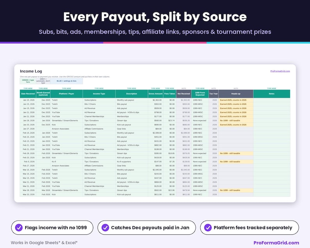Click the 'Income Log' sheet title

(31, 71)
